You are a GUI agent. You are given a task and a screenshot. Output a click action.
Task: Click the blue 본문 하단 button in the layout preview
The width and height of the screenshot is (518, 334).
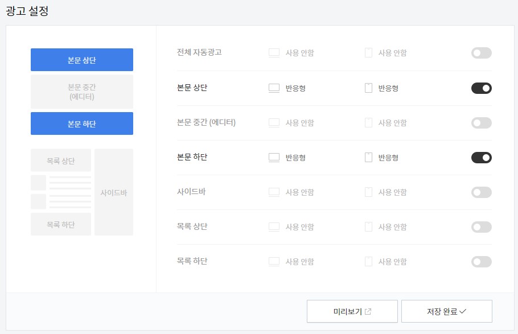click(81, 123)
